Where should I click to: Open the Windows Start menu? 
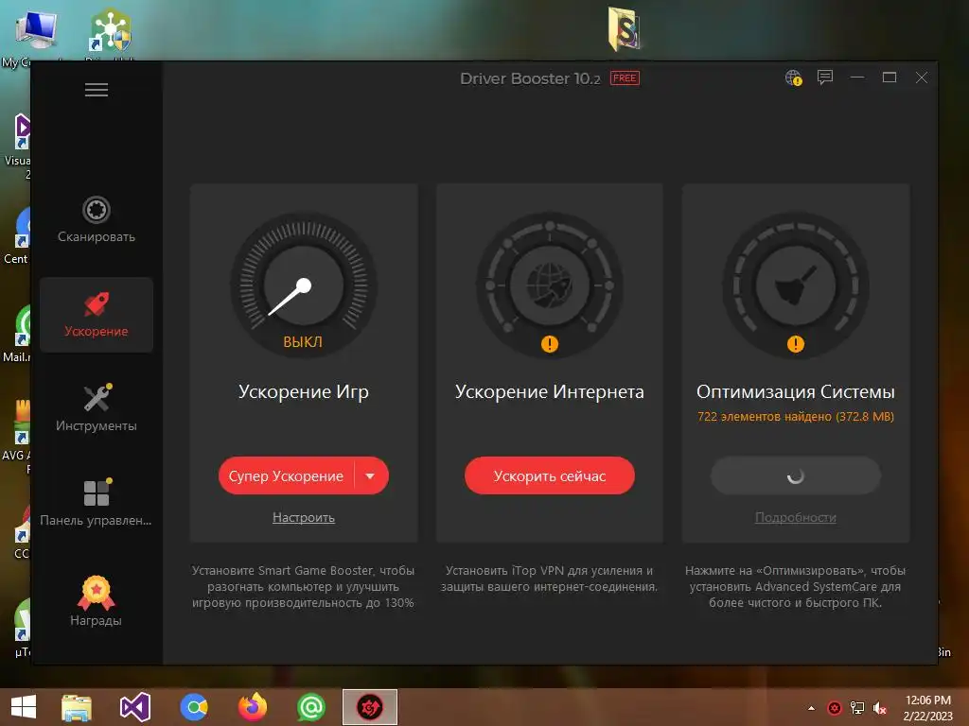click(x=24, y=707)
